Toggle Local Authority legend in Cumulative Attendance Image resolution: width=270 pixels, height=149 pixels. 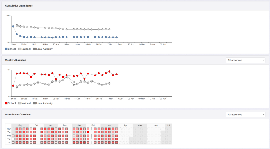pyautogui.click(x=43, y=49)
